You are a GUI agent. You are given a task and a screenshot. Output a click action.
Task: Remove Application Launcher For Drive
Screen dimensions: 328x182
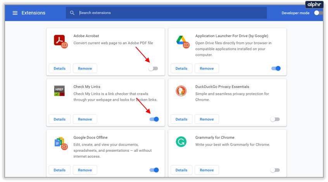(207, 68)
